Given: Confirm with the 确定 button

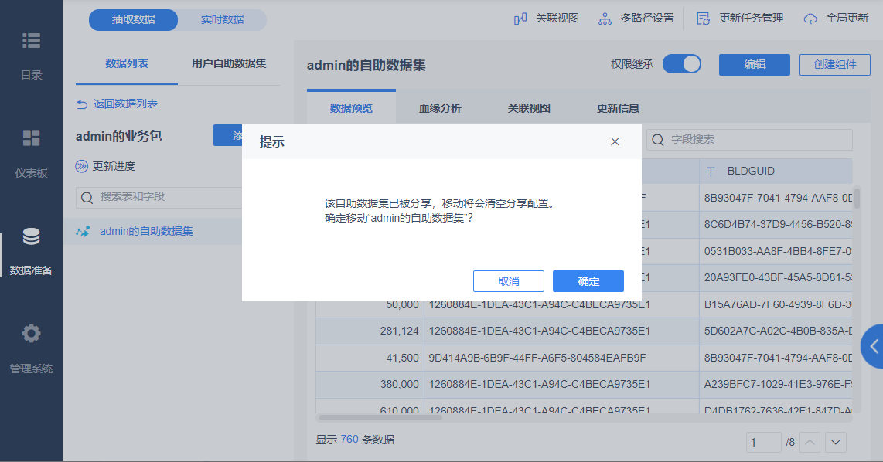Looking at the screenshot, I should (x=588, y=281).
